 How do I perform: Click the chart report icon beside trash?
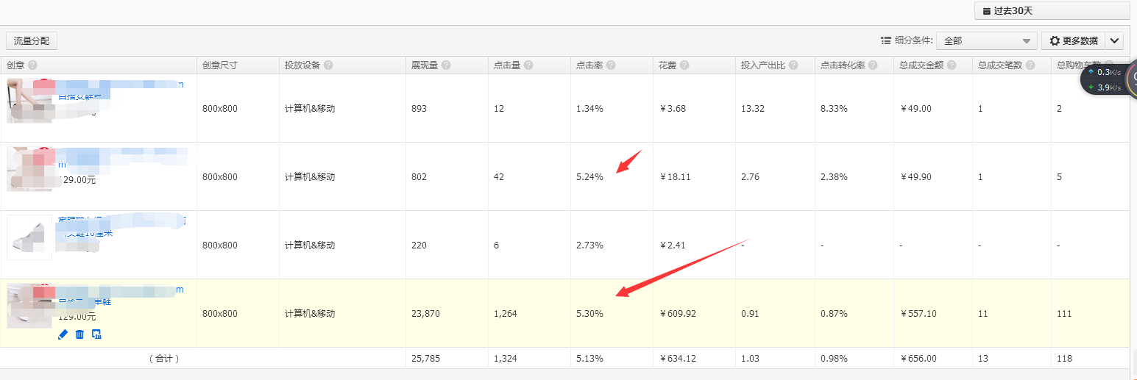[x=96, y=334]
